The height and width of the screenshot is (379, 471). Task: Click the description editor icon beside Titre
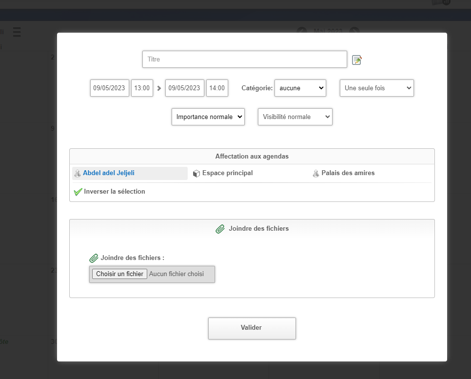357,60
